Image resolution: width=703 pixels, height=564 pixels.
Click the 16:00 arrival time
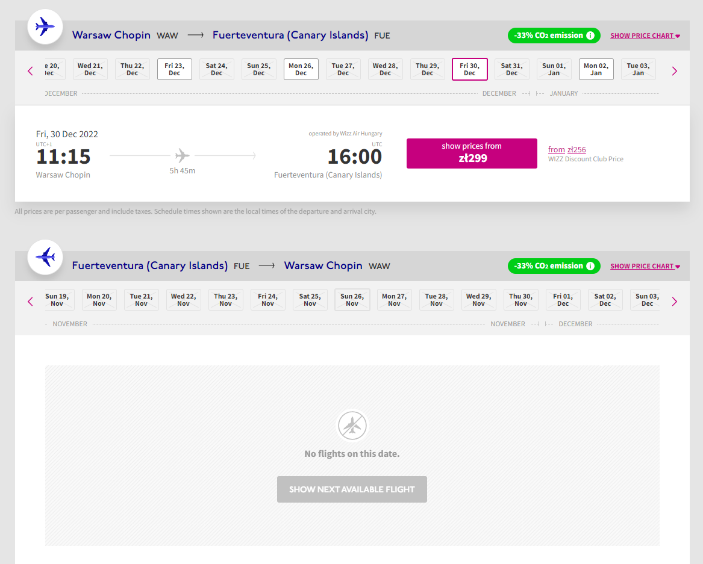(x=355, y=156)
